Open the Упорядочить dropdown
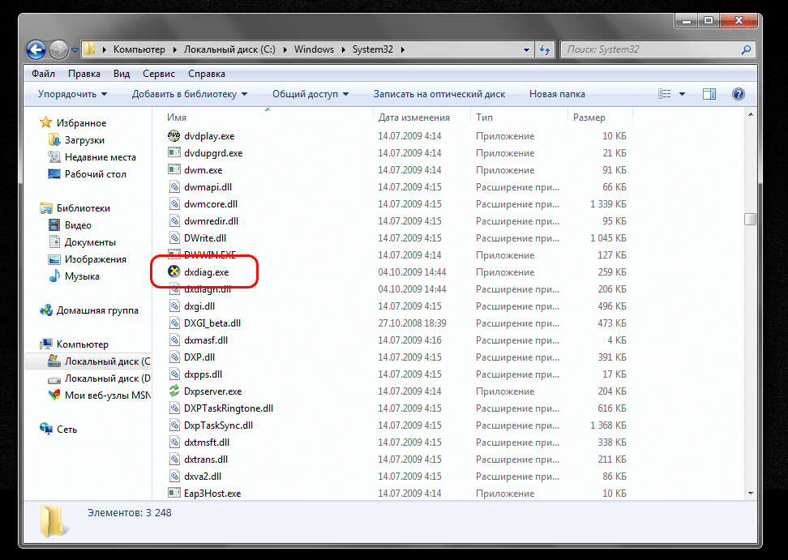Viewport: 788px width, 560px height. (72, 94)
